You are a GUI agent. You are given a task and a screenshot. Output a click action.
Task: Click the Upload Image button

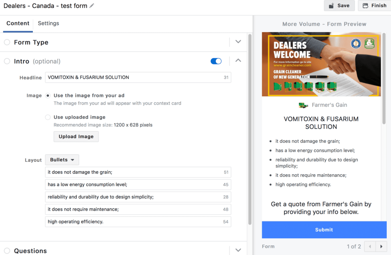tap(76, 136)
